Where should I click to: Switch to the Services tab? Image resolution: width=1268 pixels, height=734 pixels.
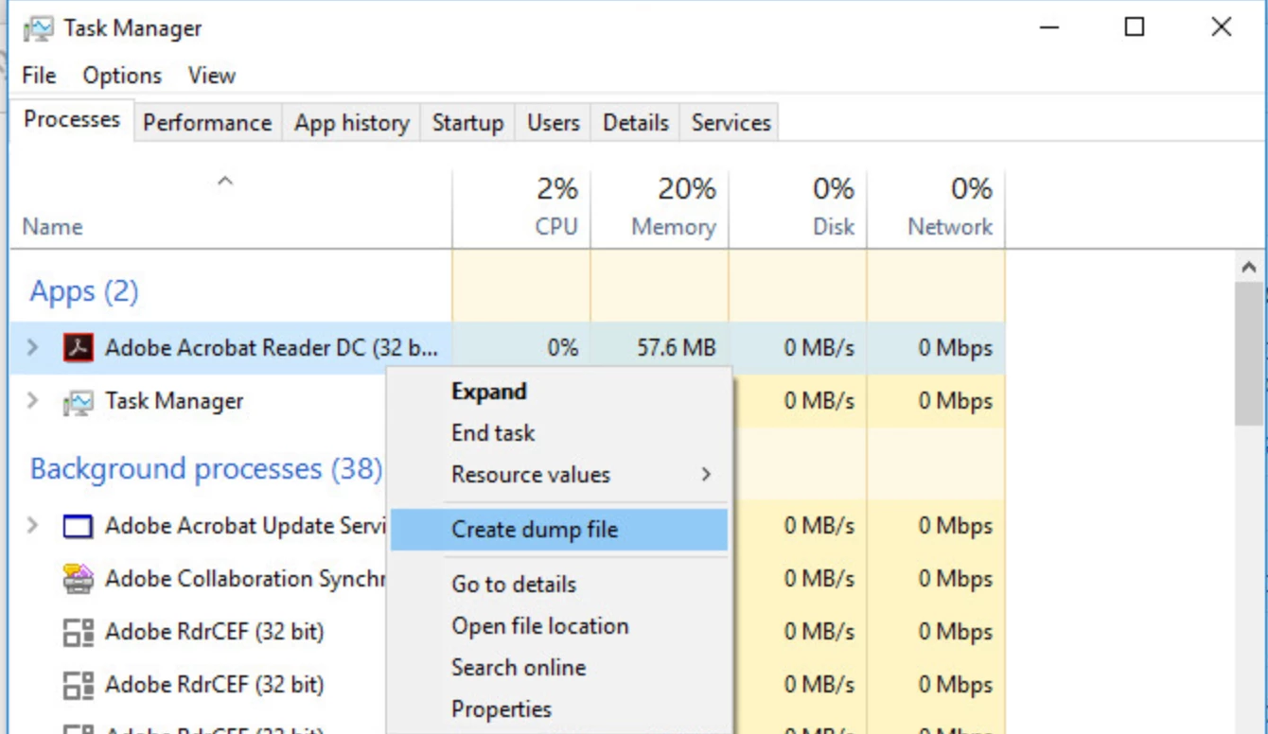coord(731,123)
